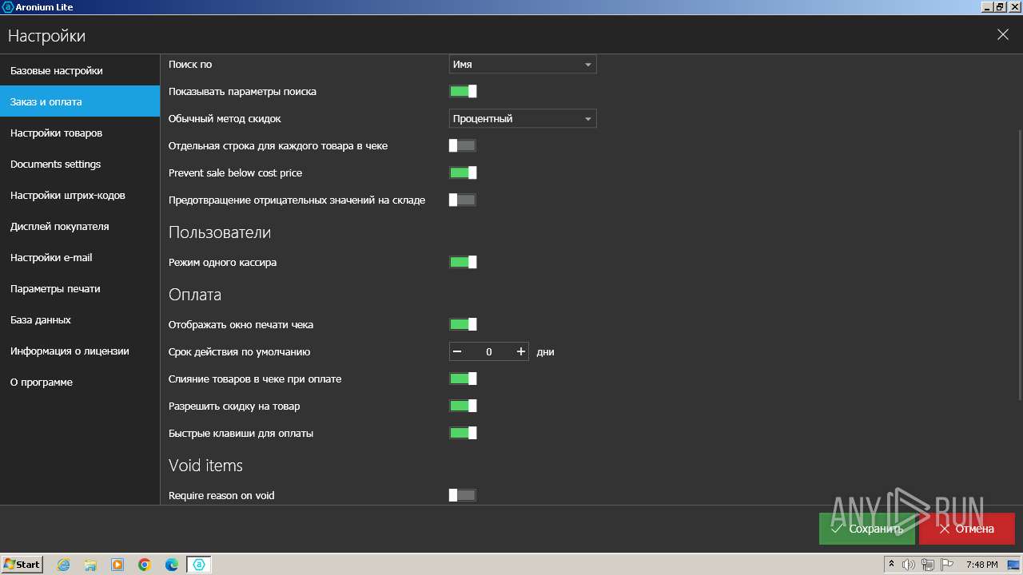Click the Action Center flag icon
Viewport: 1023px width, 575px height.
coord(947,565)
